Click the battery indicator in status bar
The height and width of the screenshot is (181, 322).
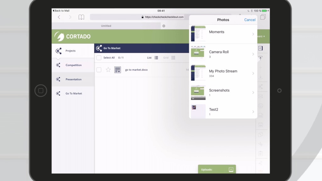coord(264,11)
